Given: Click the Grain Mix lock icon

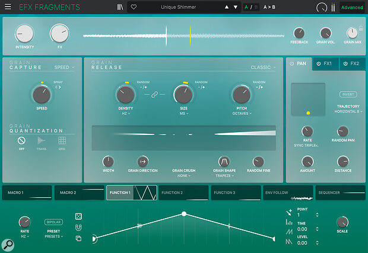Looking at the screenshot, I should pos(361,28).
